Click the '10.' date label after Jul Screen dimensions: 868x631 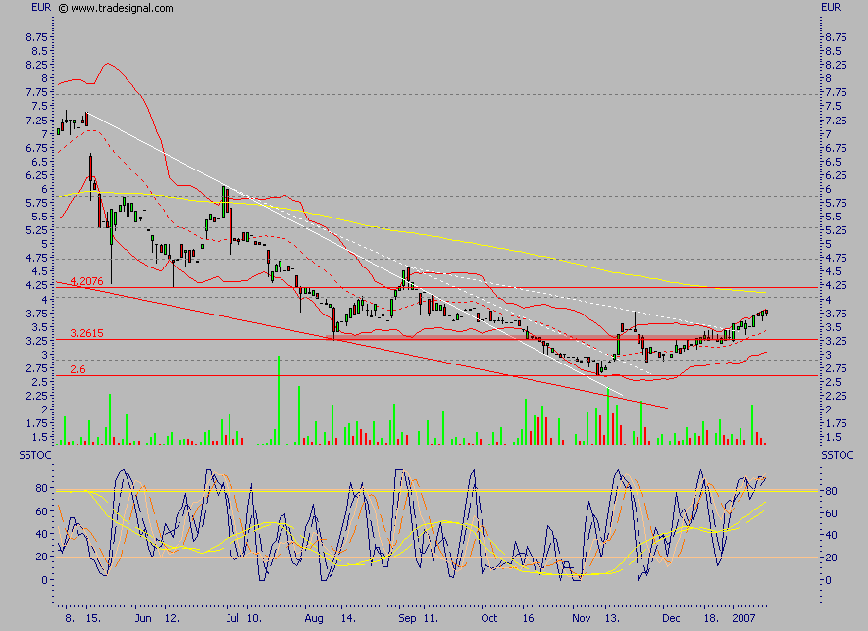coord(254,618)
